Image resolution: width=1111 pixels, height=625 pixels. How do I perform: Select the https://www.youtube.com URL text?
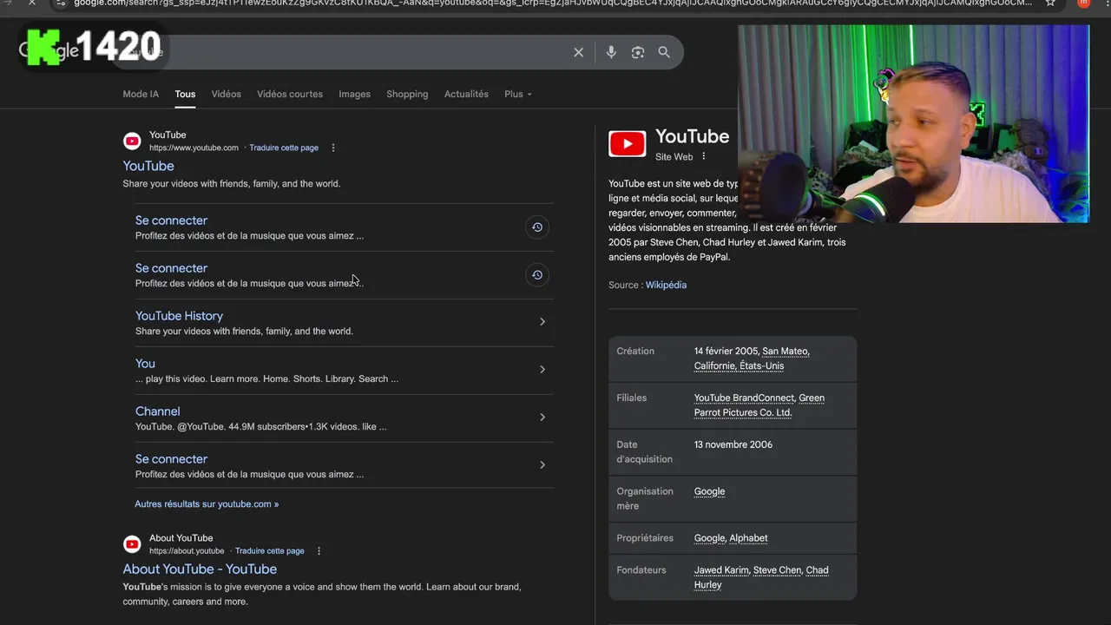click(194, 148)
